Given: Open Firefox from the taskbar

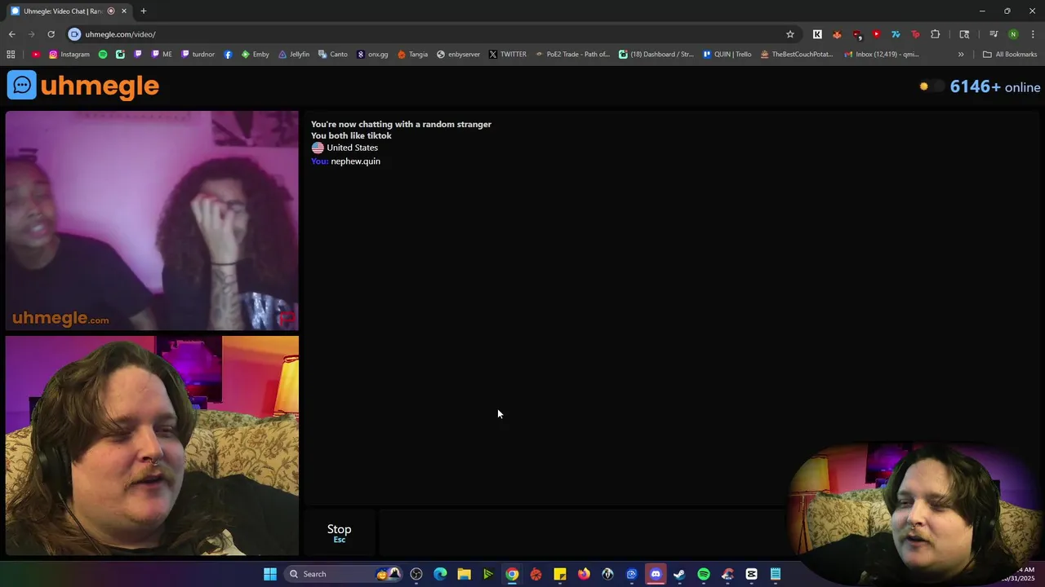Looking at the screenshot, I should click(x=584, y=574).
